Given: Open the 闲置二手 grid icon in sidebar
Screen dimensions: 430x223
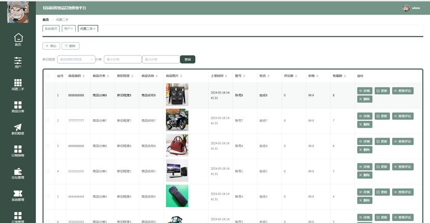Looking at the screenshot, I should coord(18,82).
